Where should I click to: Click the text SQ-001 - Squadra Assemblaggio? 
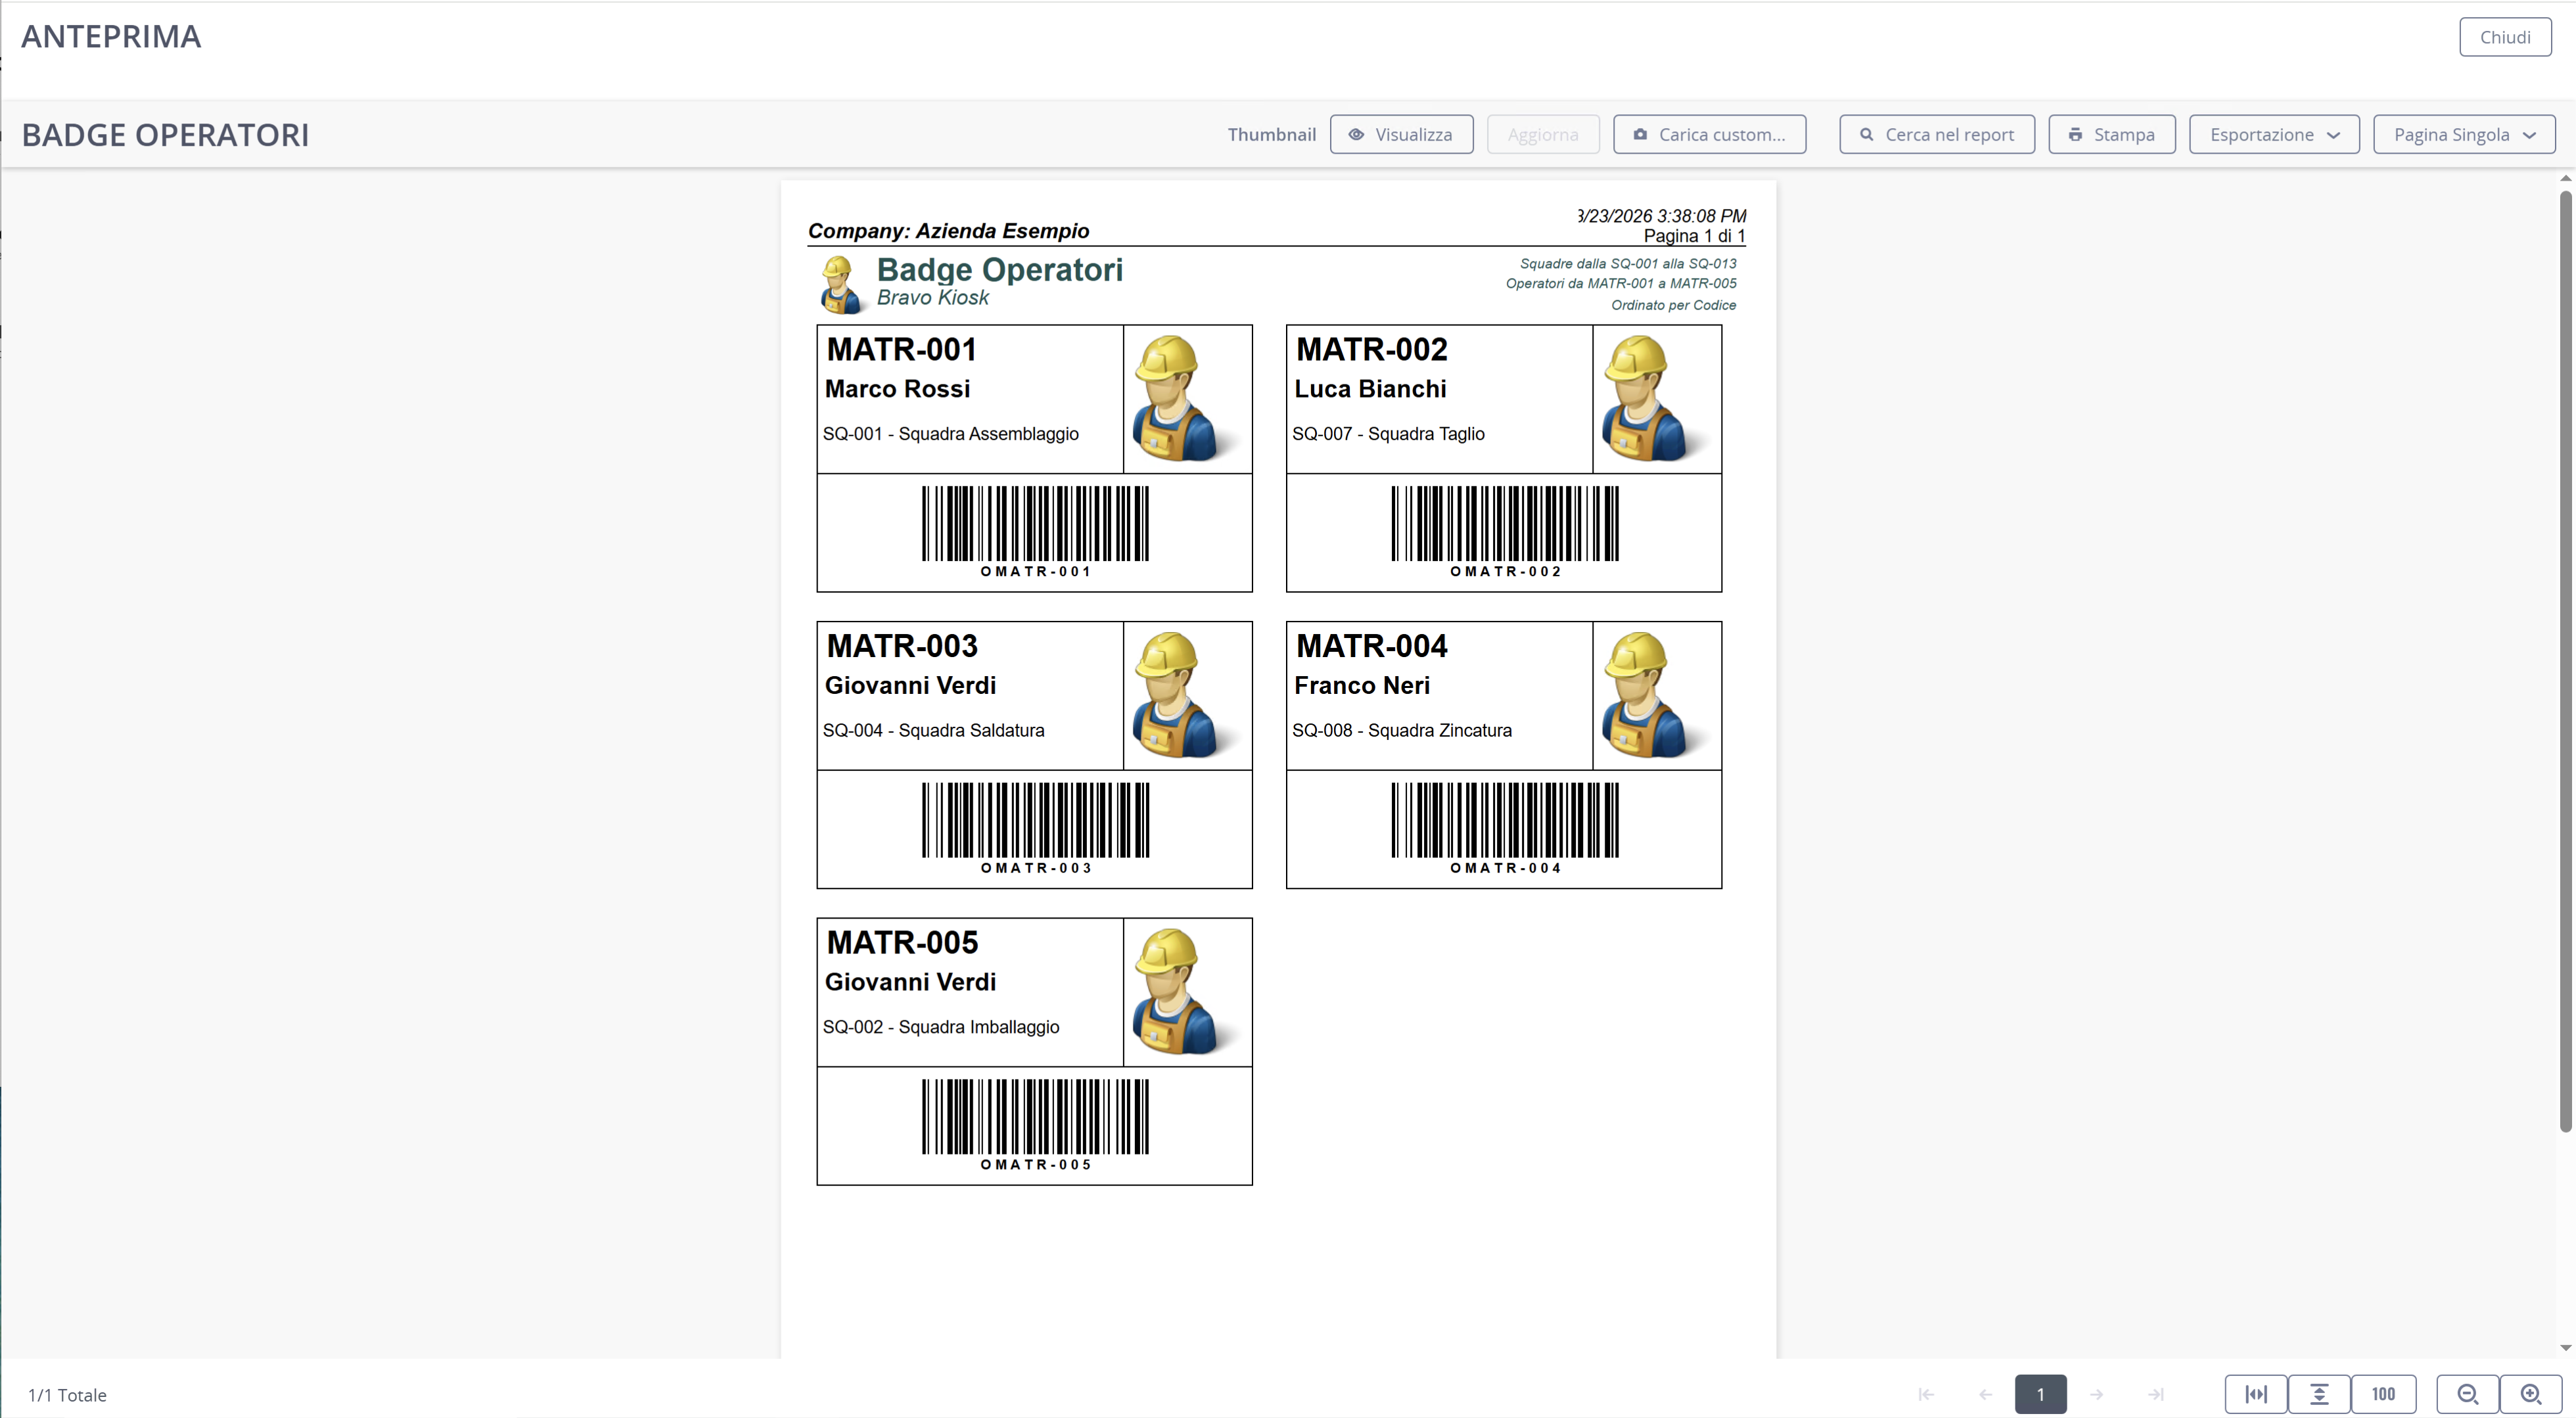point(950,434)
